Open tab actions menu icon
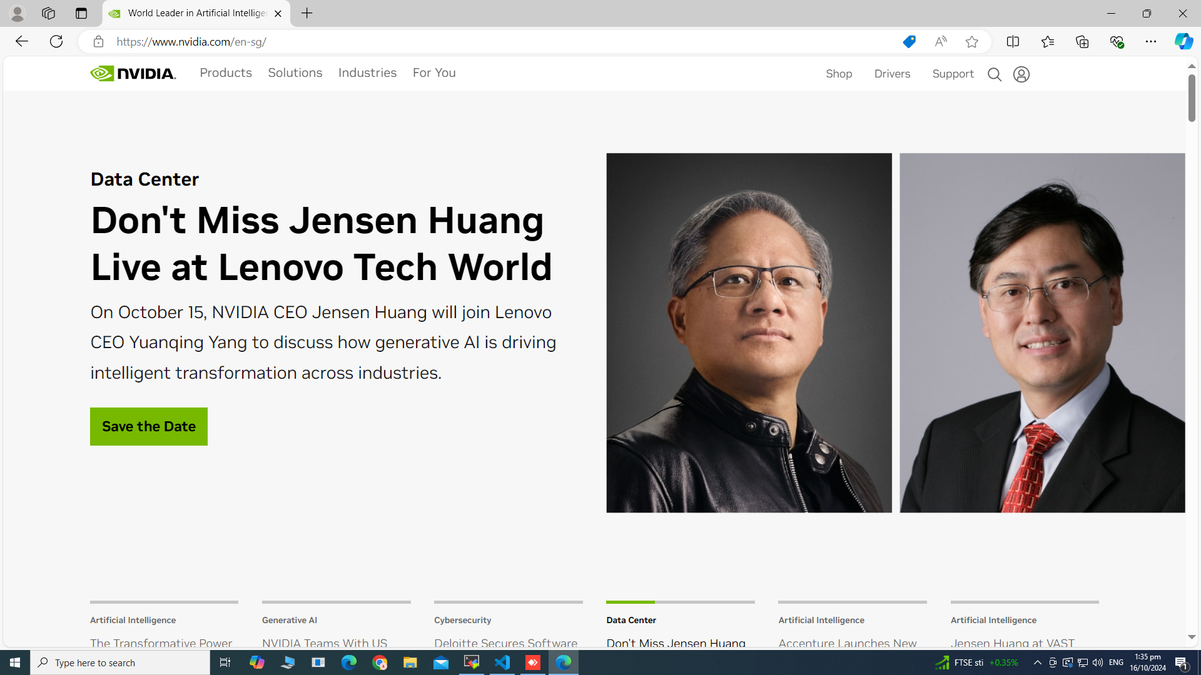1201x675 pixels. (x=81, y=13)
